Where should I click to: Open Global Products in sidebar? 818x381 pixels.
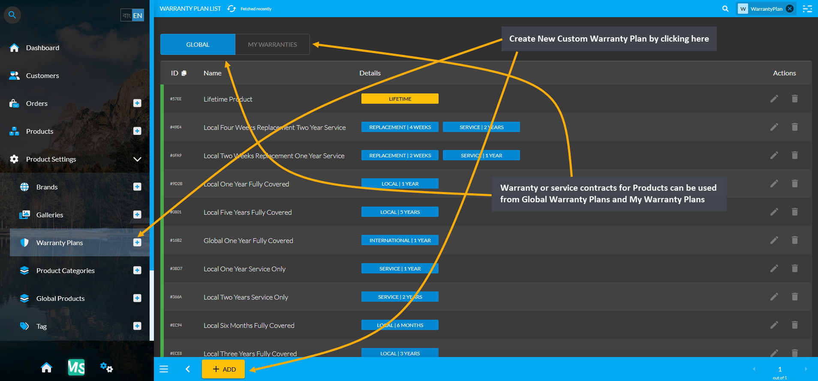coord(60,298)
